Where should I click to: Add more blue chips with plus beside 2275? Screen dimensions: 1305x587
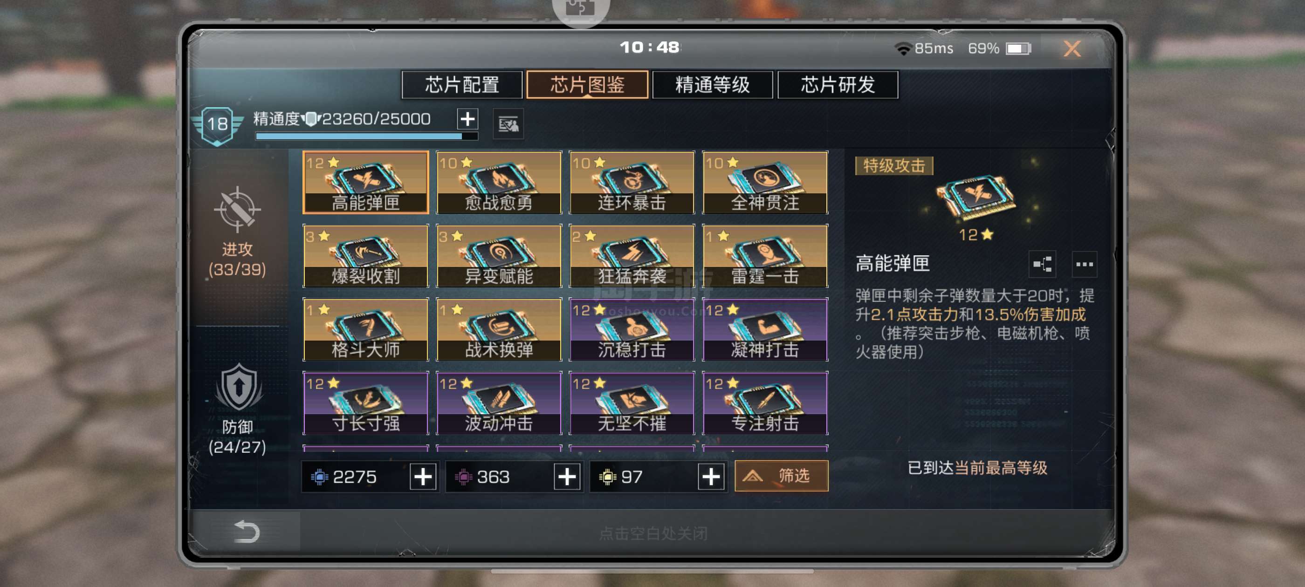click(x=423, y=477)
